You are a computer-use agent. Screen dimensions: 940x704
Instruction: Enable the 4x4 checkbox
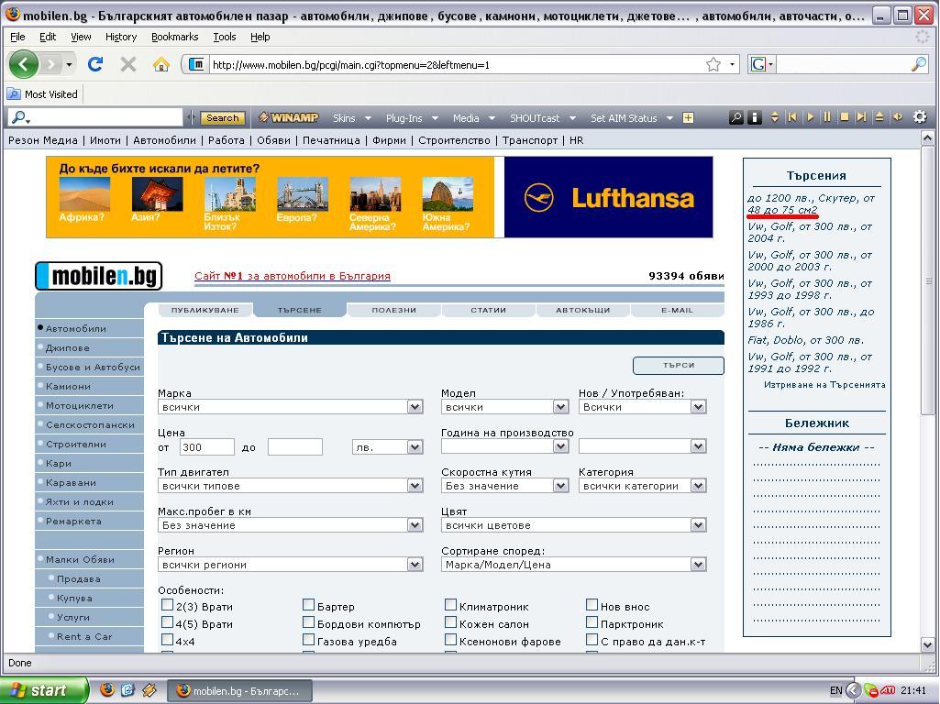167,639
